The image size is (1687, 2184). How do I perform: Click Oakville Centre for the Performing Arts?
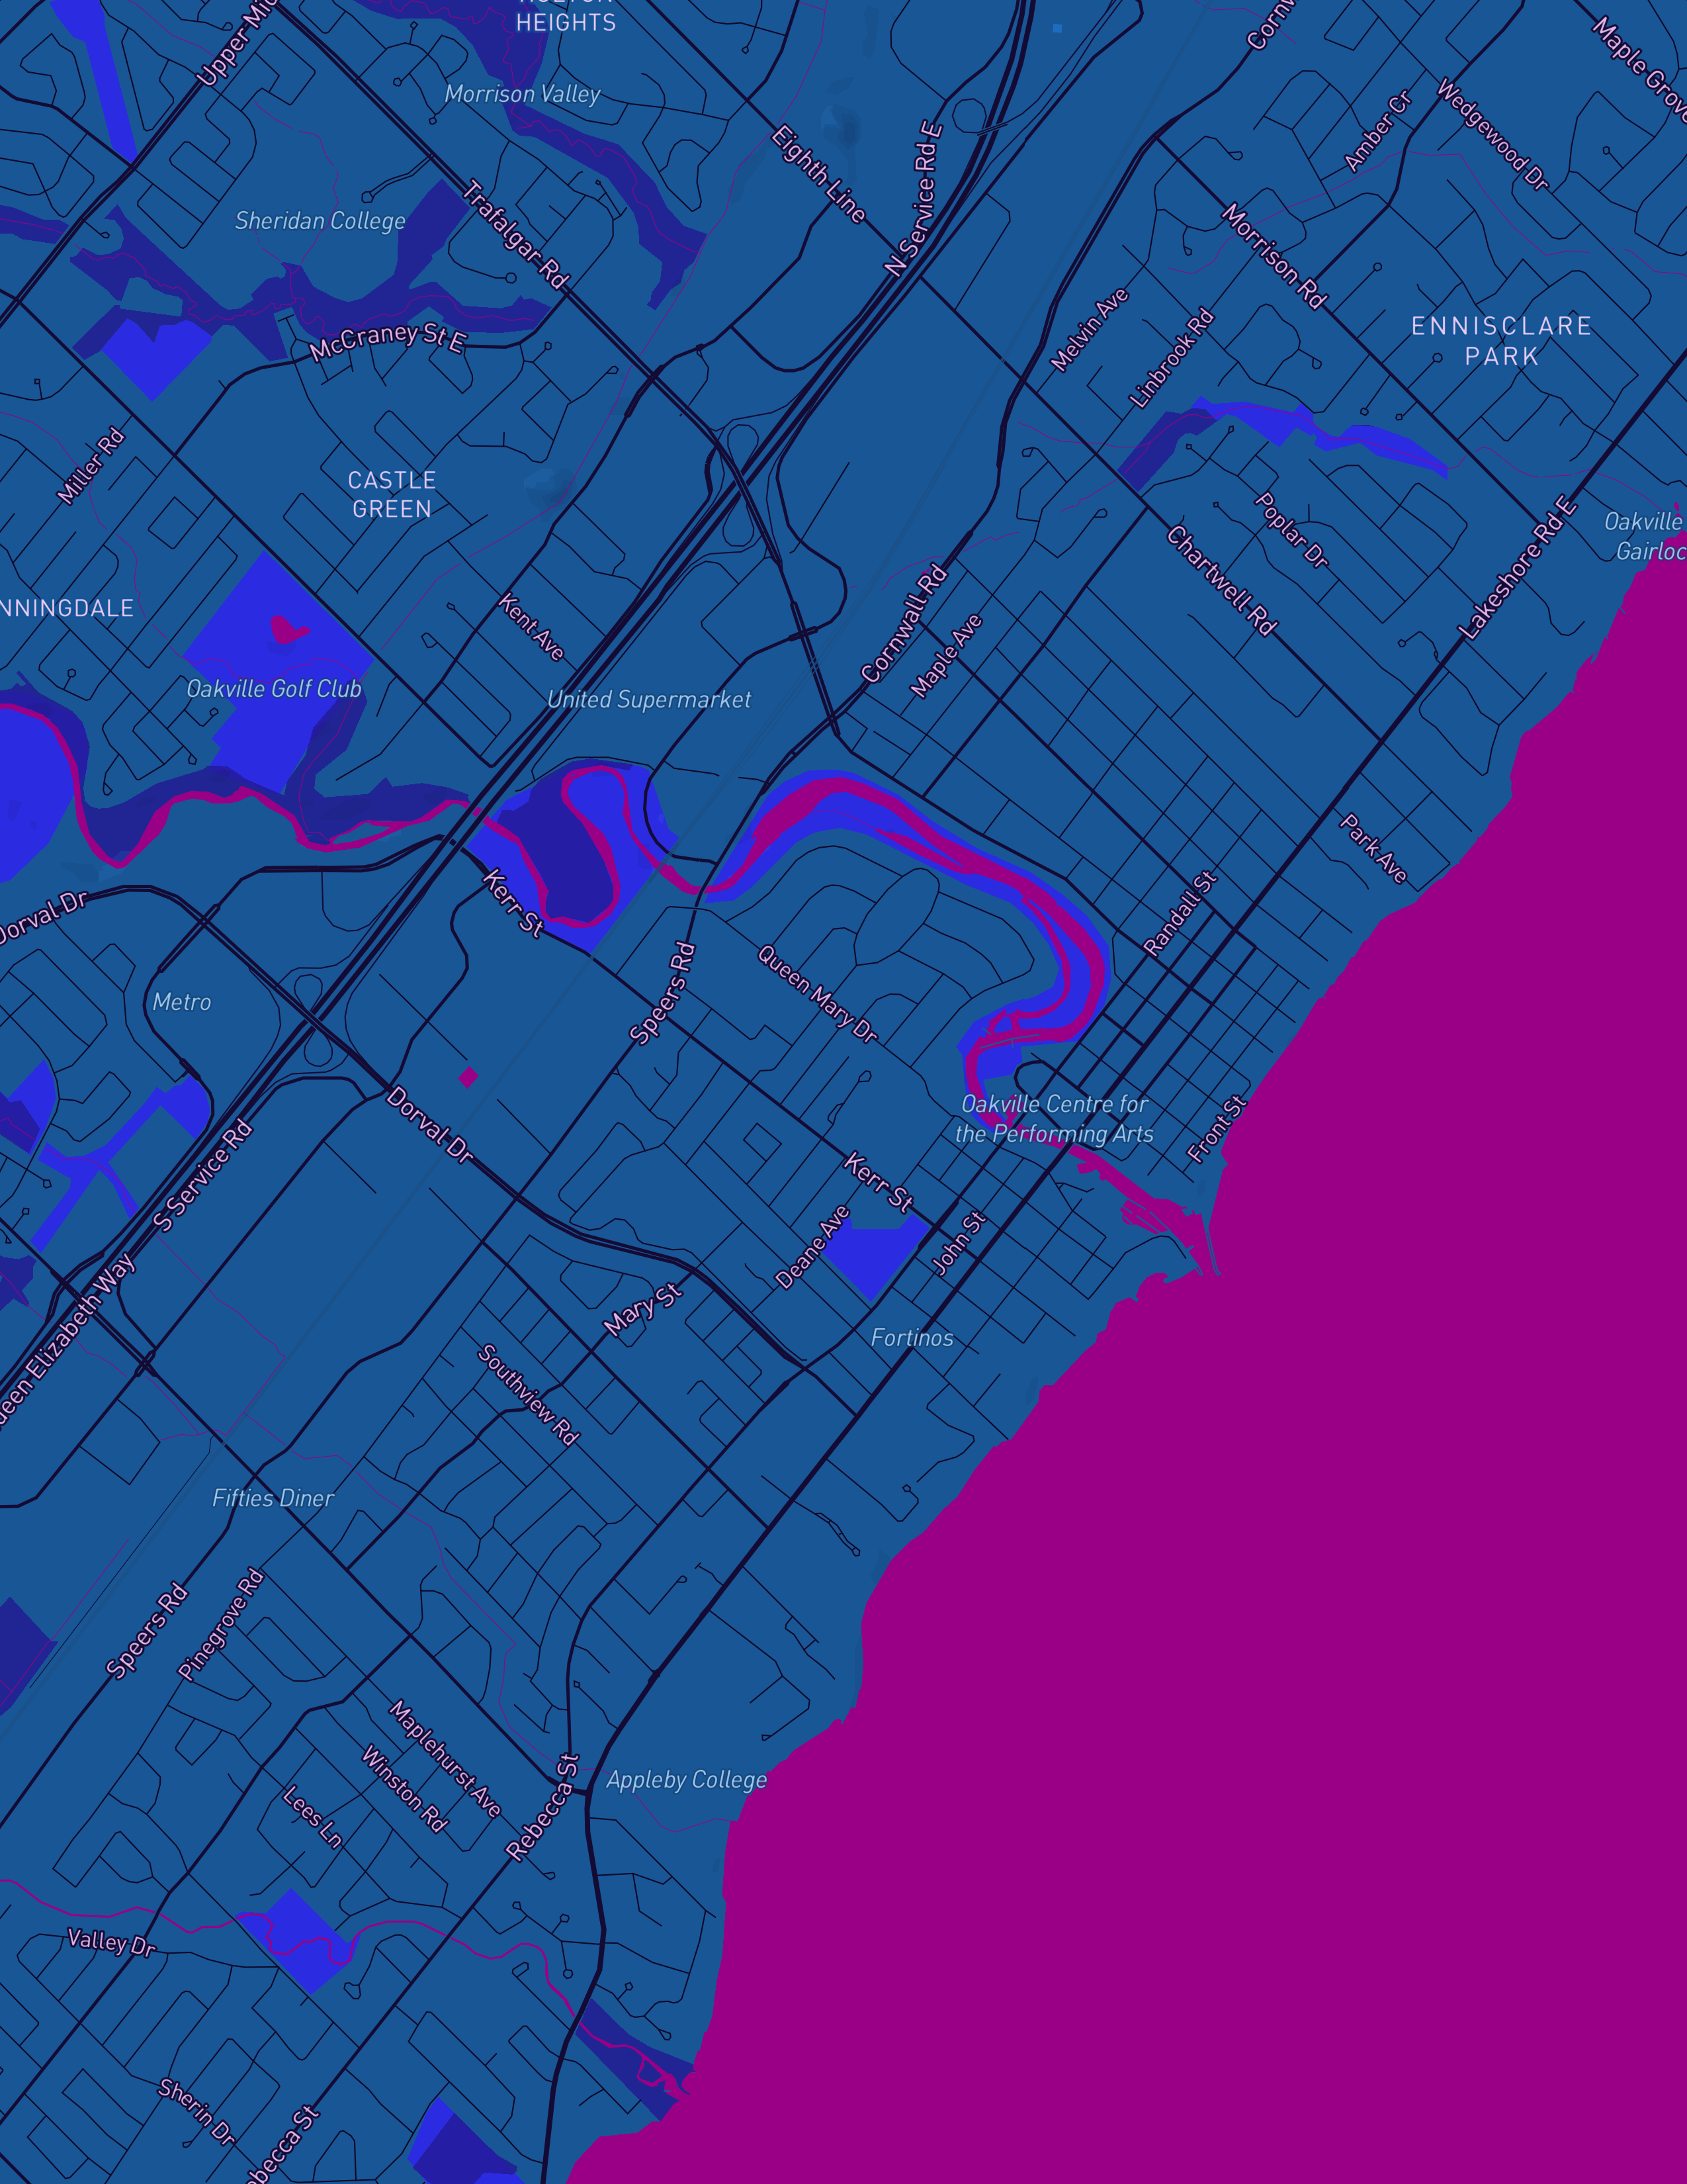1055,1119
